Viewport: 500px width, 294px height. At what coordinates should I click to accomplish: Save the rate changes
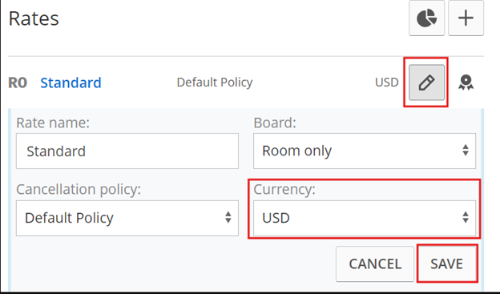(447, 264)
